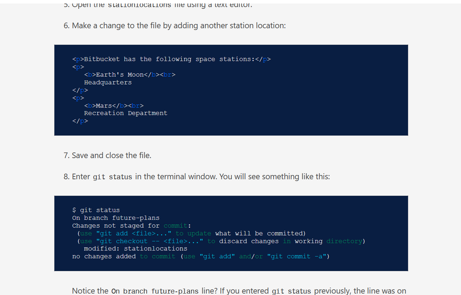This screenshot has height=295, width=461.
Task: Click the git status output code block
Action: [231, 233]
